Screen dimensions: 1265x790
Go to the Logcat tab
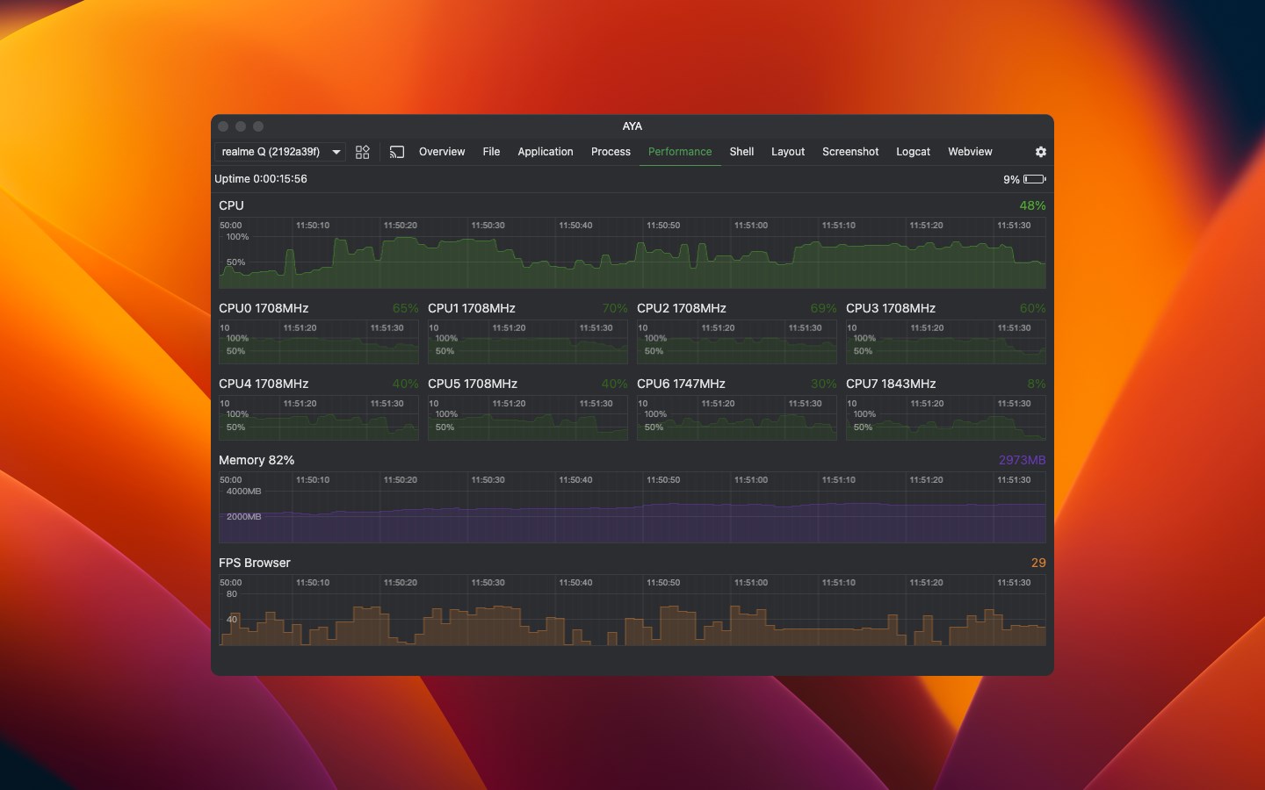913,152
